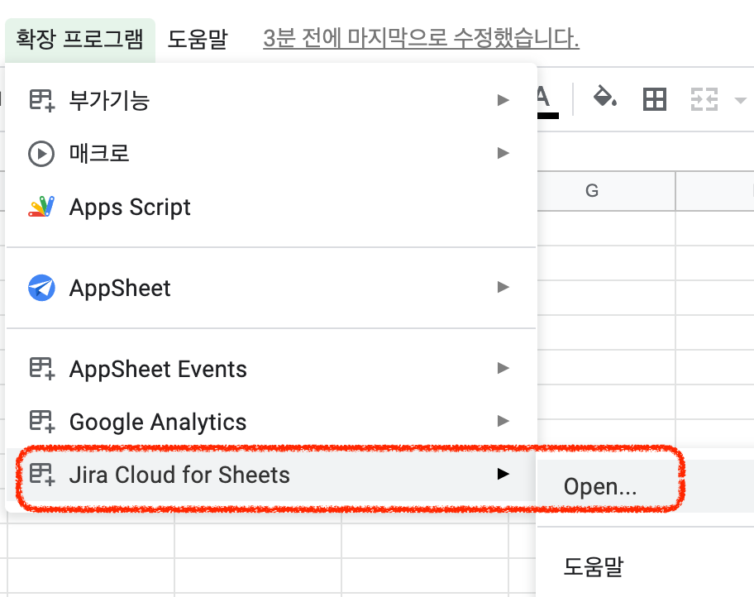Expand the 매크로 submenu arrow
The height and width of the screenshot is (597, 754).
point(503,153)
